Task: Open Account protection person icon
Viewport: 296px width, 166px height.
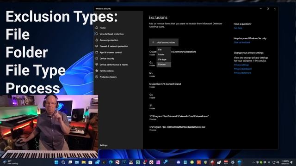Action: point(97,40)
